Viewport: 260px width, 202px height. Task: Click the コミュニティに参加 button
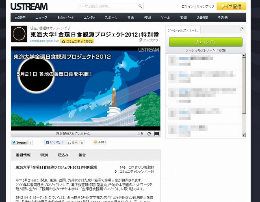[77, 41]
